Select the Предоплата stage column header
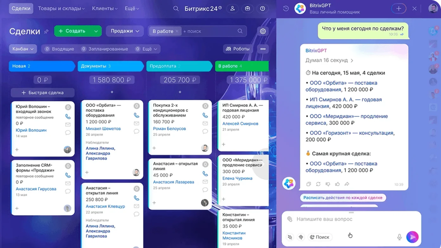 pyautogui.click(x=179, y=66)
